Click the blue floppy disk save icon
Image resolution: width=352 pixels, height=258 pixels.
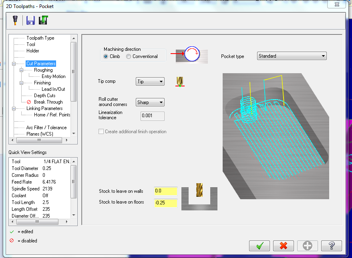coord(30,20)
